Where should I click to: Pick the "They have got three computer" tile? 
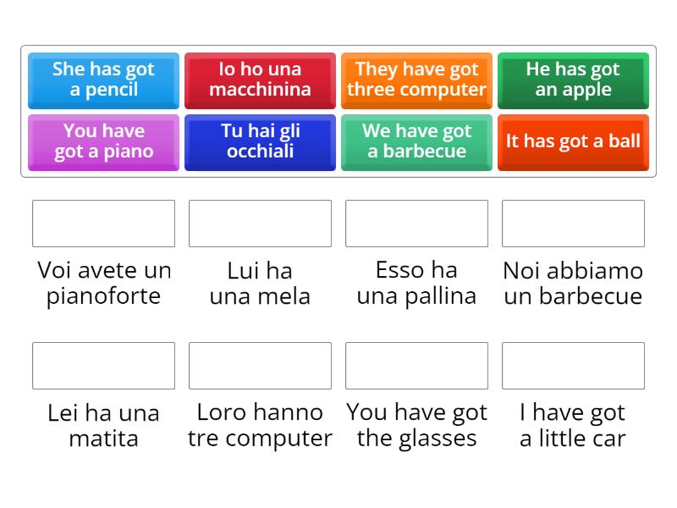416,80
